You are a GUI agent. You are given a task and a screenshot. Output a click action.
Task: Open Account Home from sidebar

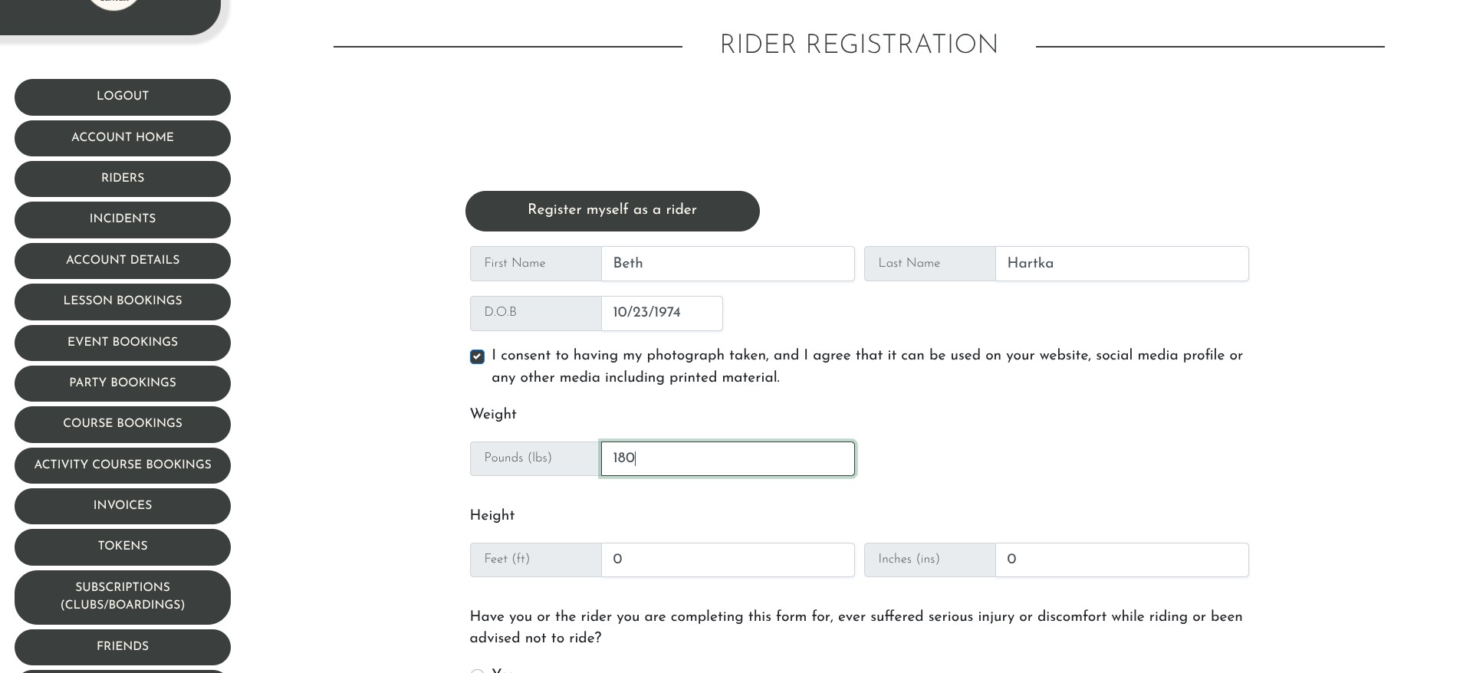pos(123,138)
